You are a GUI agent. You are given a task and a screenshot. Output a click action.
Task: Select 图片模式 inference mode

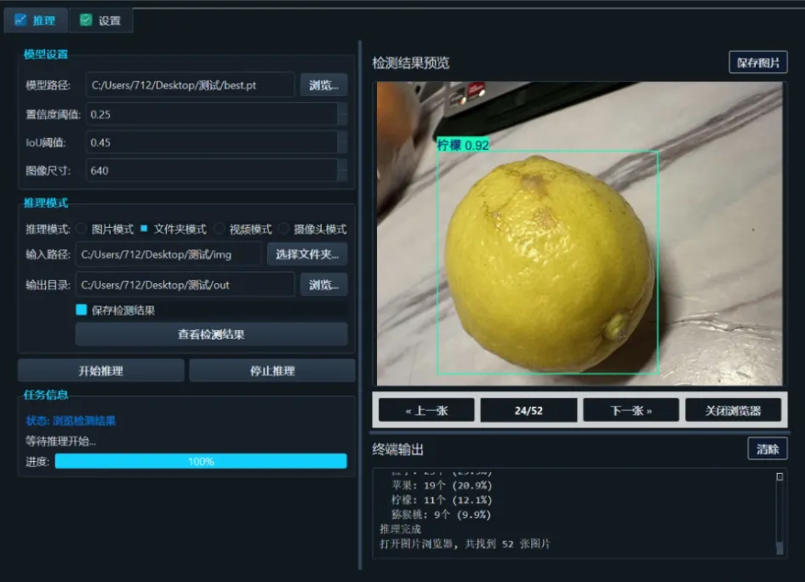(82, 228)
